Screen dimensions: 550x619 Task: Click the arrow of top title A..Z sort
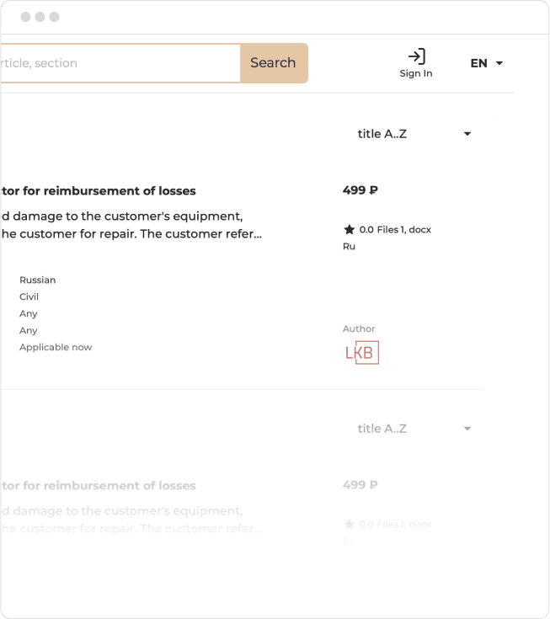click(467, 134)
